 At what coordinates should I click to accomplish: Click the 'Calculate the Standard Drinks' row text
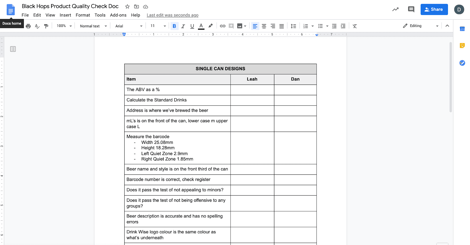point(157,100)
